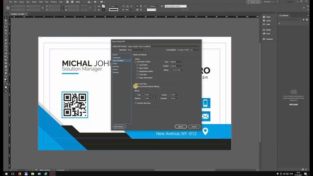Open the Swatches panel

click(268, 39)
